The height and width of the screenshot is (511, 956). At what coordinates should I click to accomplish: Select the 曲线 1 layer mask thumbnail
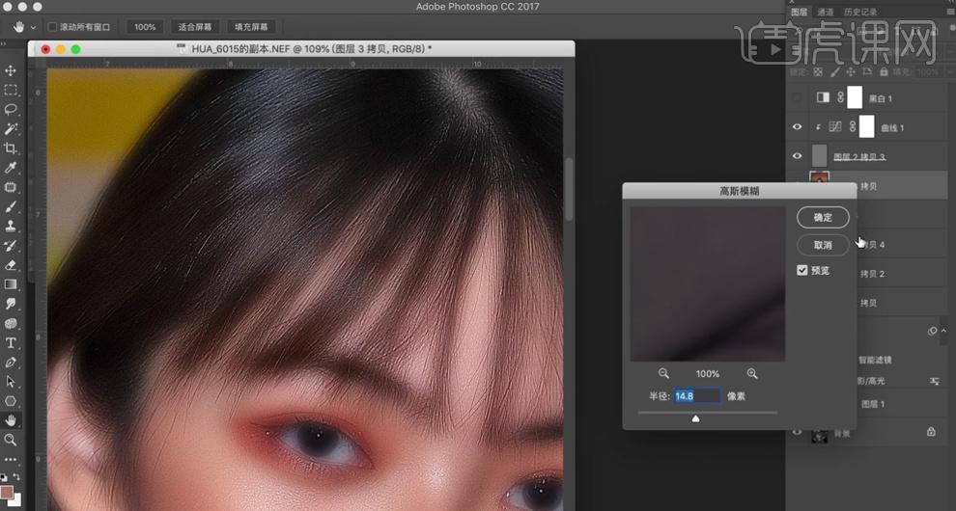click(x=867, y=126)
